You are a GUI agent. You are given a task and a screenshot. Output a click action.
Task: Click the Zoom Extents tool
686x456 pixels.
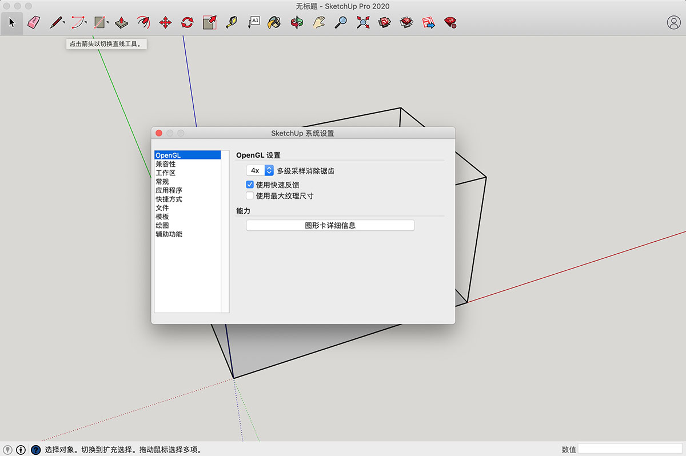tap(362, 23)
